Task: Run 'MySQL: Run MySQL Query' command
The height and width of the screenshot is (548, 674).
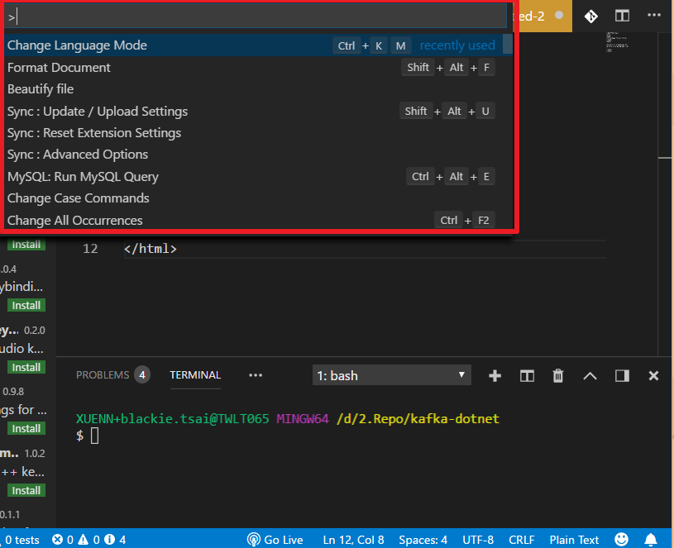Action: point(83,176)
